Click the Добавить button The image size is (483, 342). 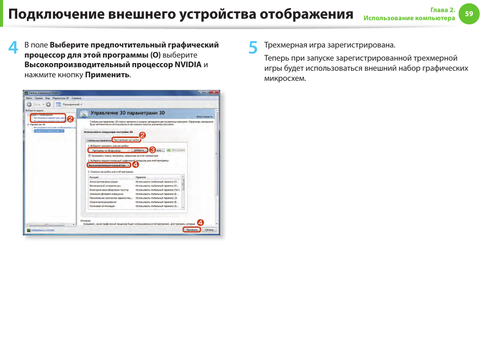139,150
